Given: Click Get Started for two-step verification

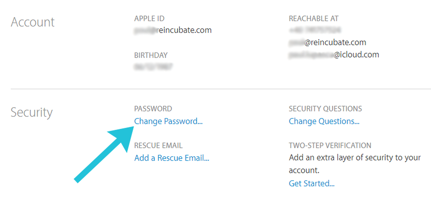Looking at the screenshot, I should pyautogui.click(x=312, y=184).
